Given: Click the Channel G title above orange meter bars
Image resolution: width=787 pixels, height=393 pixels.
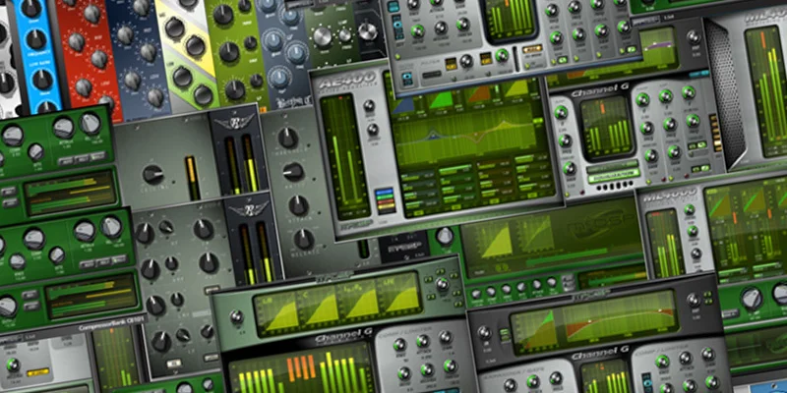Looking at the screenshot, I should 342,337.
